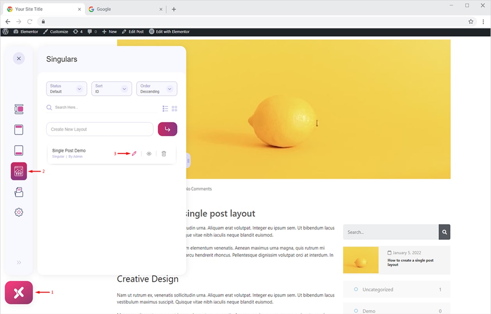Click the Singulars panel heading
The image size is (491, 314).
pyautogui.click(x=62, y=59)
